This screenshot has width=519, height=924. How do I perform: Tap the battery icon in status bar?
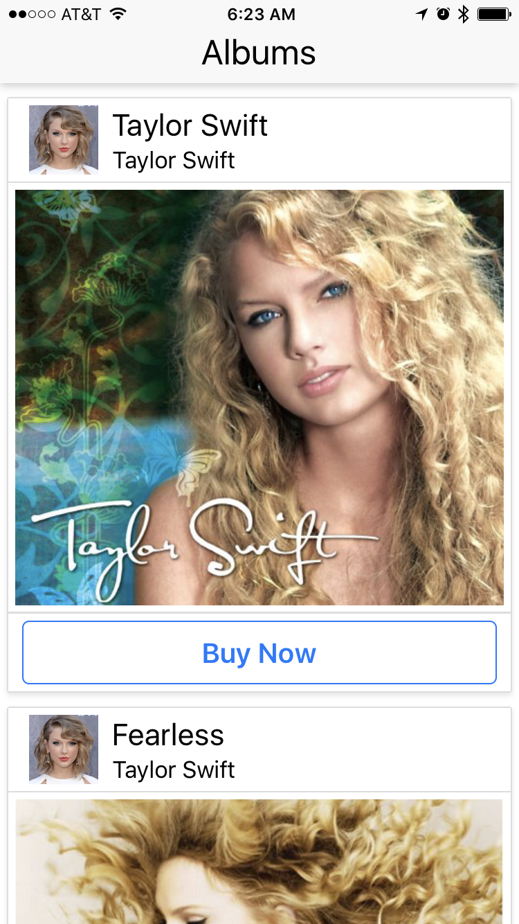[x=494, y=14]
